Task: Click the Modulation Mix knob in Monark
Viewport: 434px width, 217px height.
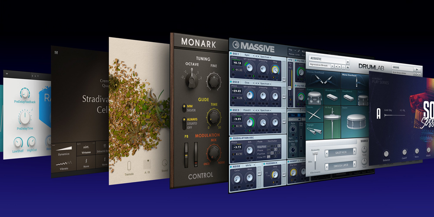Action: pyautogui.click(x=214, y=152)
